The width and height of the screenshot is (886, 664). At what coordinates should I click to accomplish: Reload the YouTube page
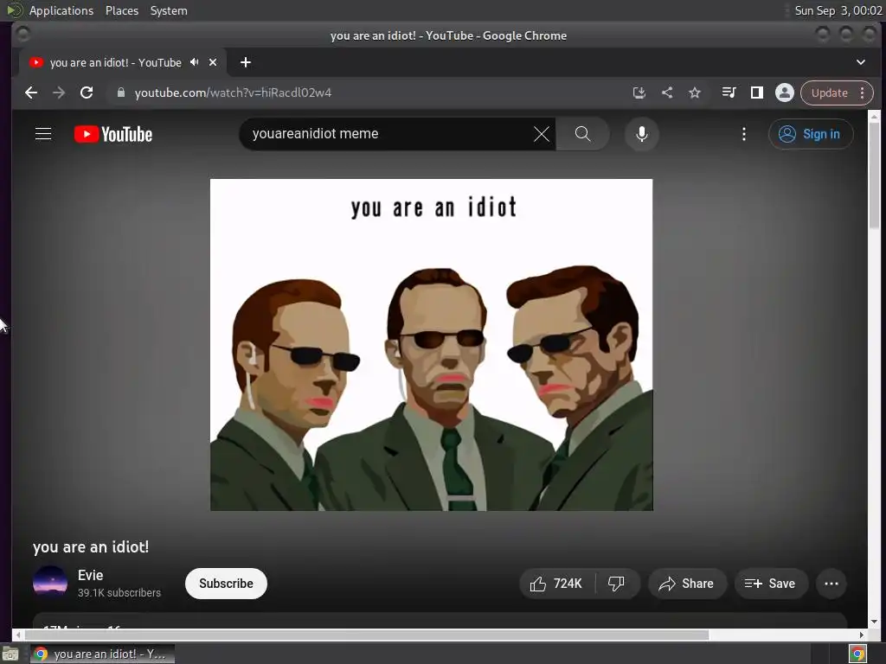pos(87,93)
